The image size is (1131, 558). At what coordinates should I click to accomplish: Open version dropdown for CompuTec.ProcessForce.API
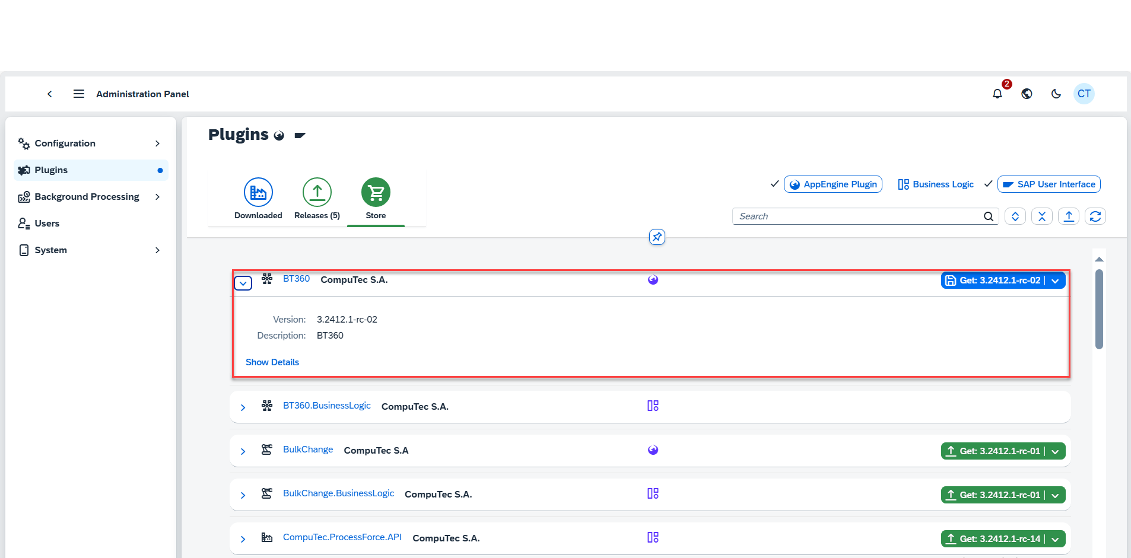[1055, 539]
